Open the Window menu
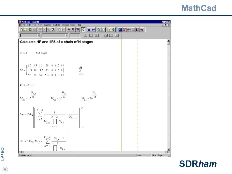This screenshot has width=232, height=174. tap(65, 25)
